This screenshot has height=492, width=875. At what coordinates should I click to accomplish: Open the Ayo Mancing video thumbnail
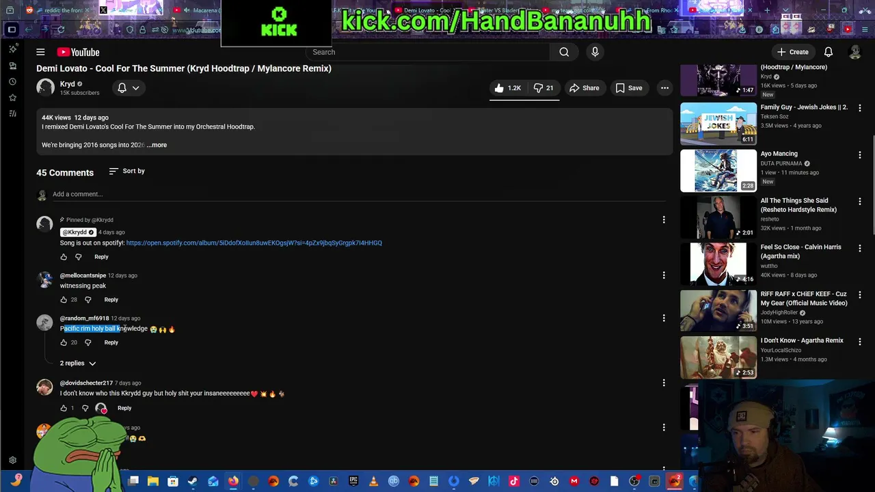point(718,171)
